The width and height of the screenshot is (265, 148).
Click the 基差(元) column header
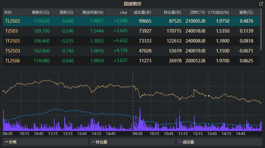click(x=246, y=12)
